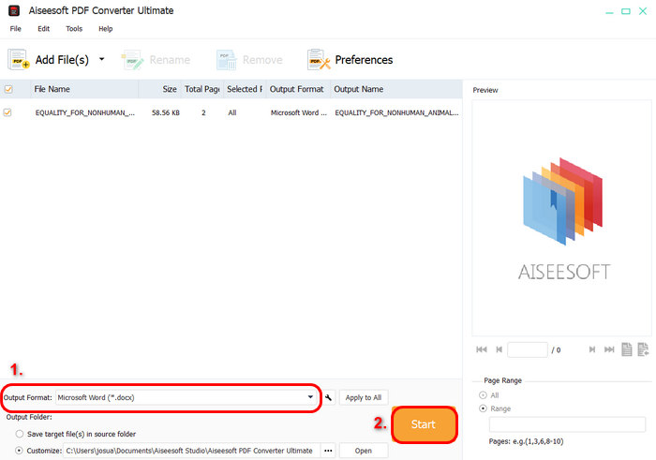The height and width of the screenshot is (460, 656).
Task: Go to last page in preview
Action: (609, 349)
